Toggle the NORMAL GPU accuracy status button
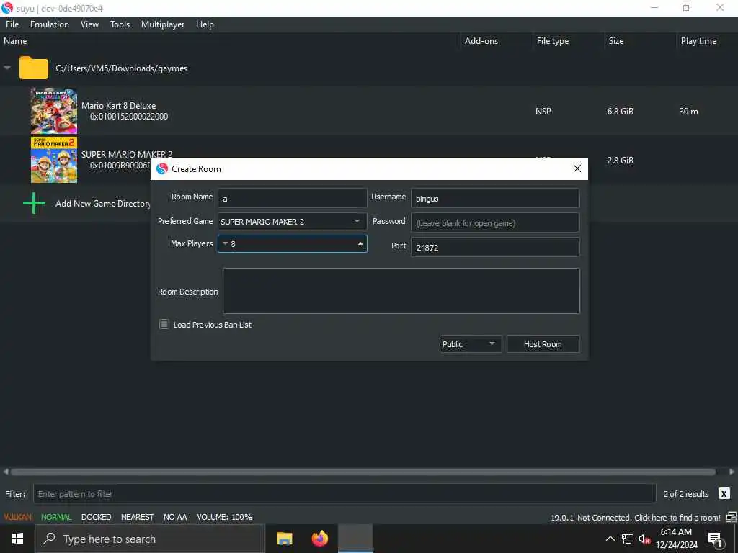 click(x=56, y=517)
